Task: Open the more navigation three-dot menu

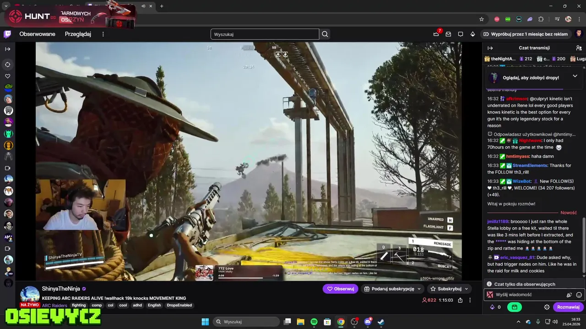Action: click(103, 34)
